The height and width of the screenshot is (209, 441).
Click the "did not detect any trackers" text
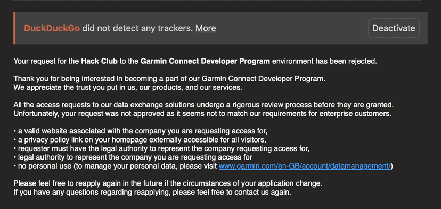[137, 28]
